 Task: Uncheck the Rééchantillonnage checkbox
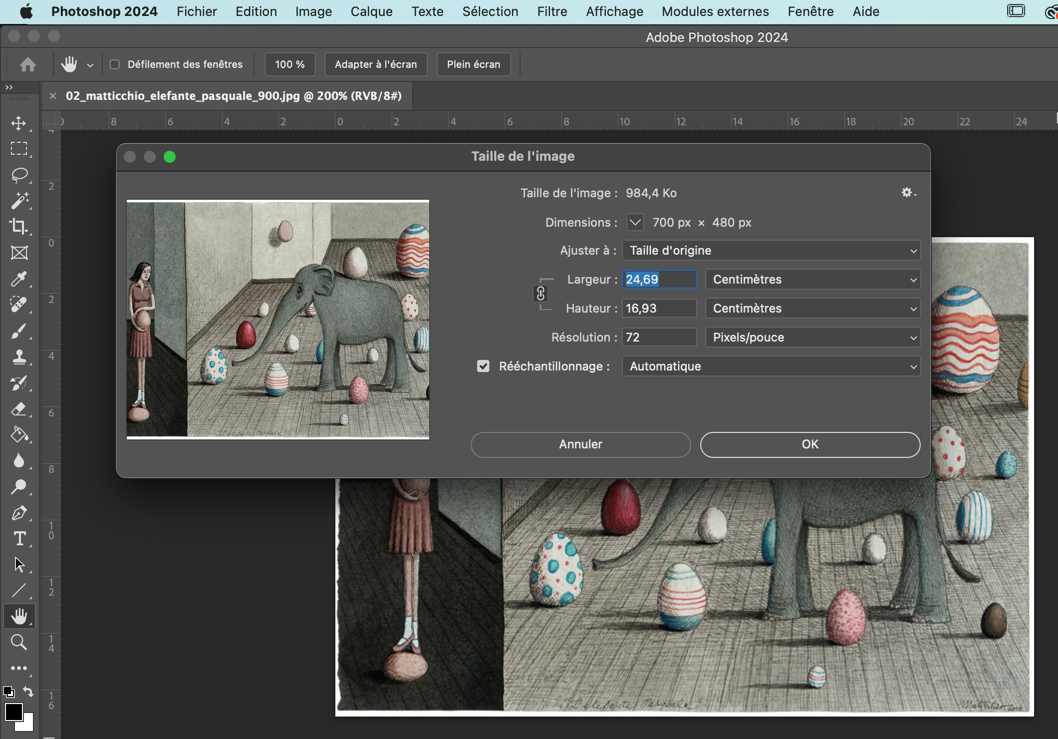483,366
